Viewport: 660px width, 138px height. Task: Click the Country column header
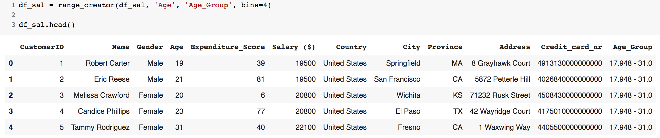tap(351, 47)
